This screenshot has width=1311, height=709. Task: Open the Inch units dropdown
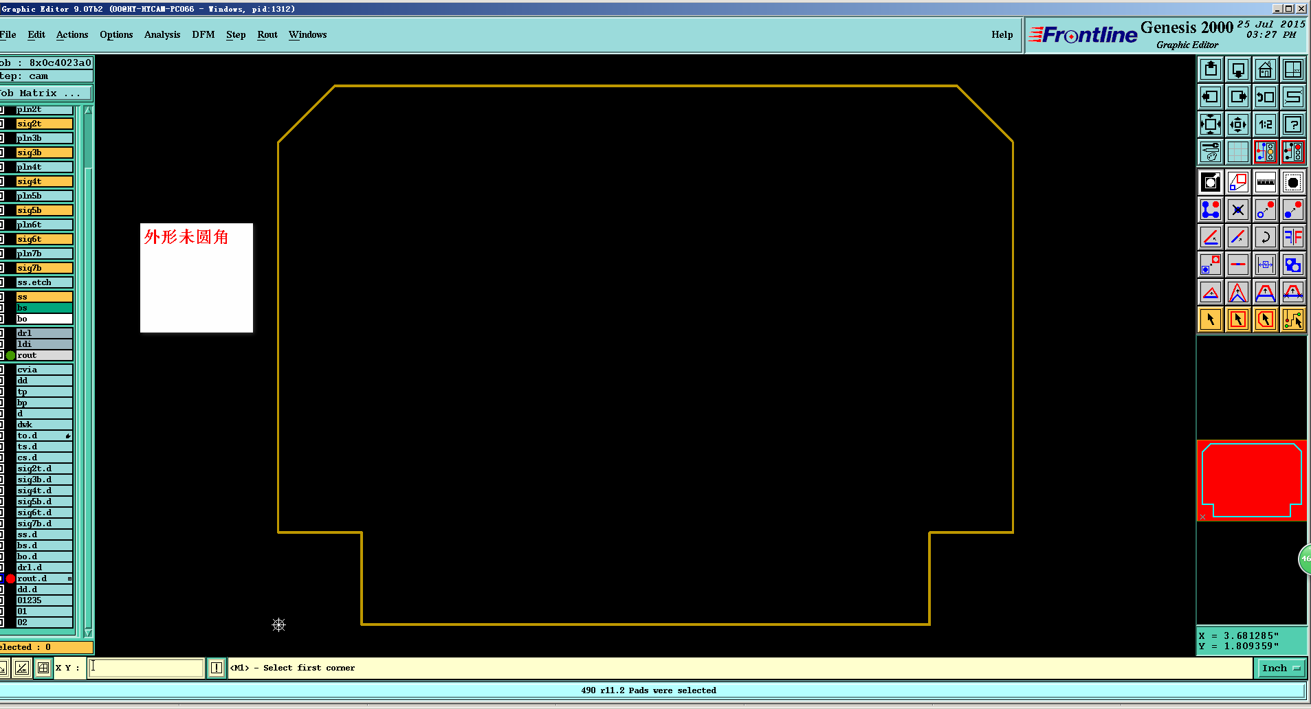[1281, 668]
